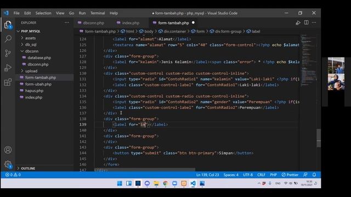Click the errors and warnings status indicator
The height and width of the screenshot is (197, 351).
[x=13, y=175]
